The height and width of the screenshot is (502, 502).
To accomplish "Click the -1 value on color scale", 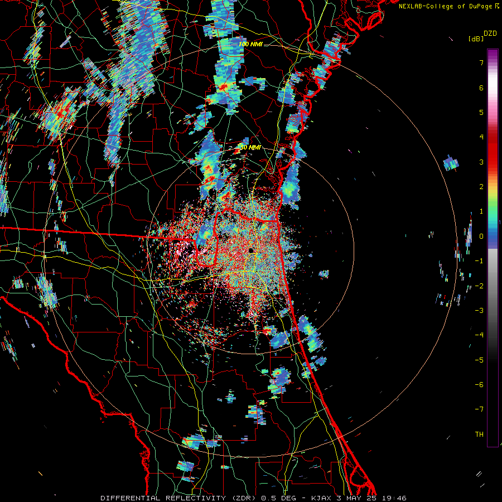I will pos(479,261).
